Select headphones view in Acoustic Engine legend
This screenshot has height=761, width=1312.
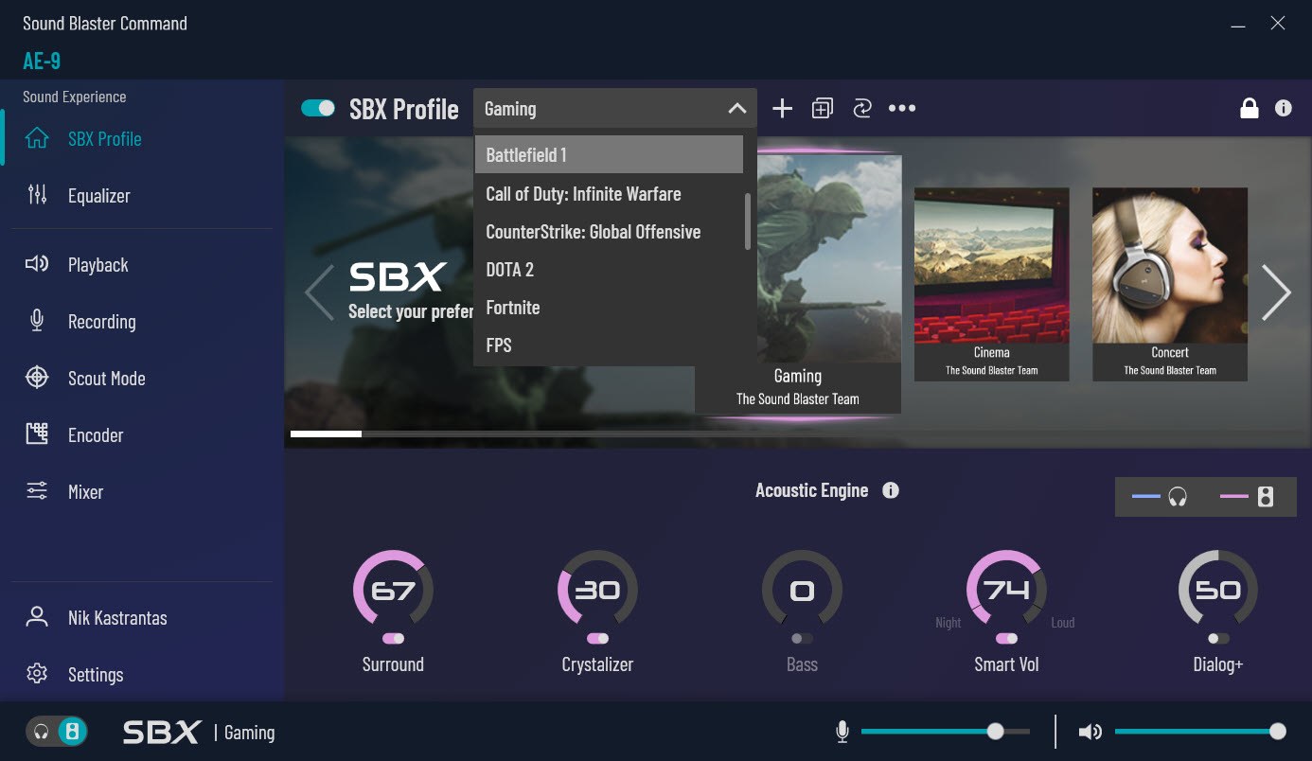tap(1161, 496)
